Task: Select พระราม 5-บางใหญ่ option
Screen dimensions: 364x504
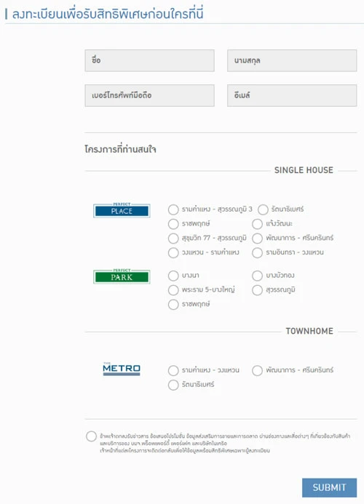Action: 173,290
